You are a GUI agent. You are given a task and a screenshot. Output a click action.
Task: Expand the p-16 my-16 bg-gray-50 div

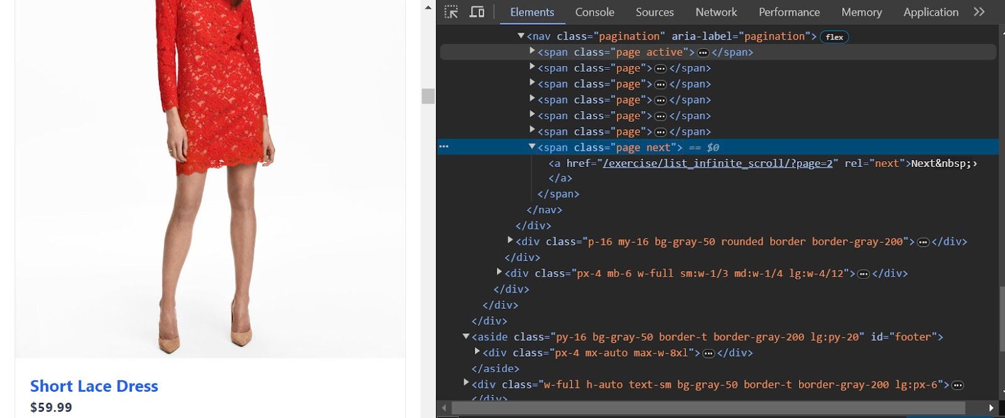click(x=510, y=240)
